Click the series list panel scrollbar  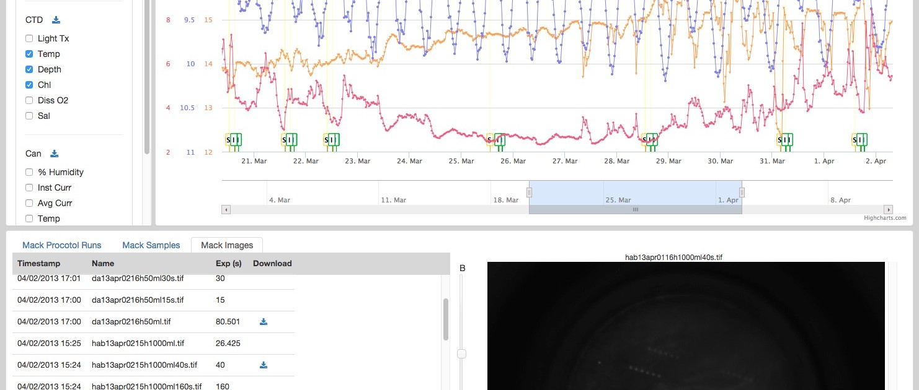[147, 77]
